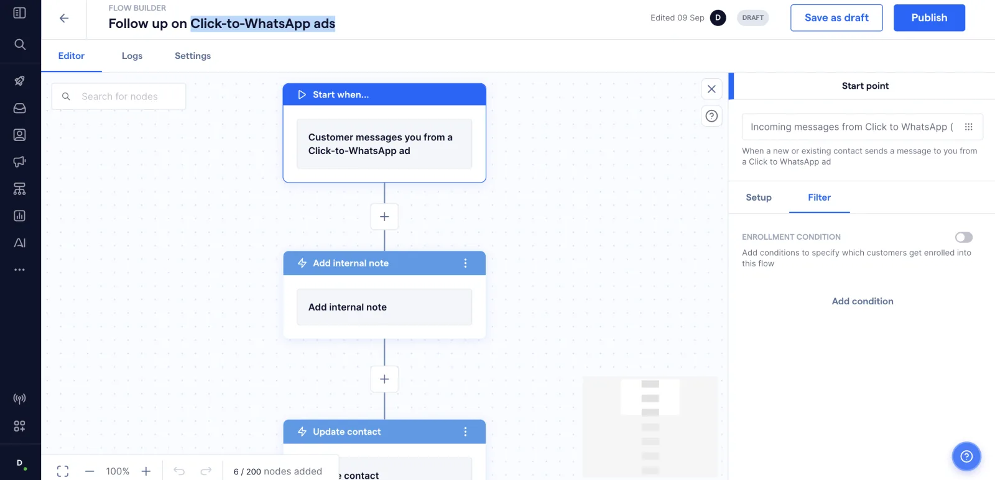
Task: Switch to the Editor tab
Action: 72,56
